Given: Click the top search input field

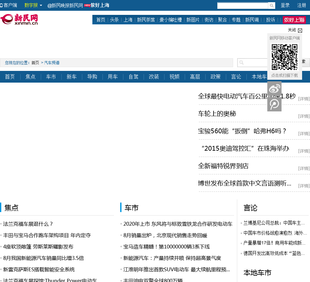Looking at the screenshot, I should [243, 5].
